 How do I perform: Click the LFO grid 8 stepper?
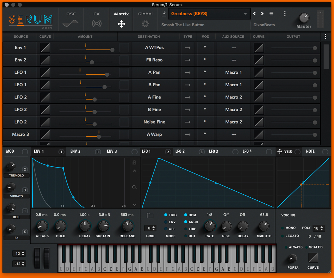151,228
